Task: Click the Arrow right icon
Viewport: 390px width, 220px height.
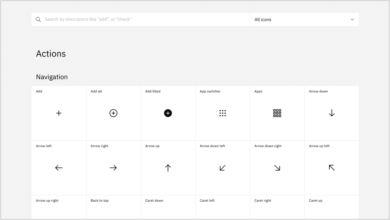Action: click(113, 168)
